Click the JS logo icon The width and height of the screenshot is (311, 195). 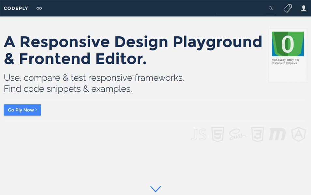tap(199, 135)
